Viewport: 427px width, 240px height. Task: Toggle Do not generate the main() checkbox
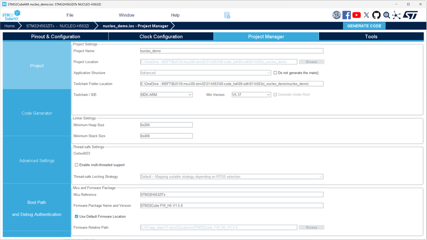point(275,73)
